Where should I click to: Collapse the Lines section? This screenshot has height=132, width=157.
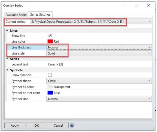click(7, 31)
